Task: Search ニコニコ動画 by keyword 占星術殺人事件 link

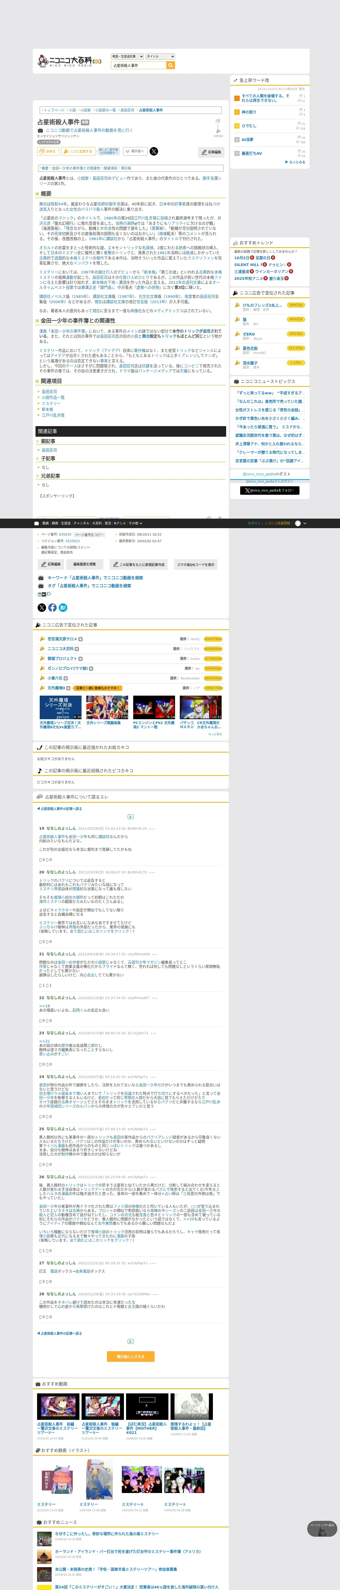Action: [x=95, y=578]
